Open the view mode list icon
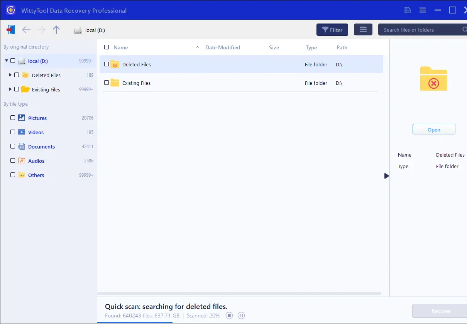This screenshot has width=467, height=324. coord(363,30)
